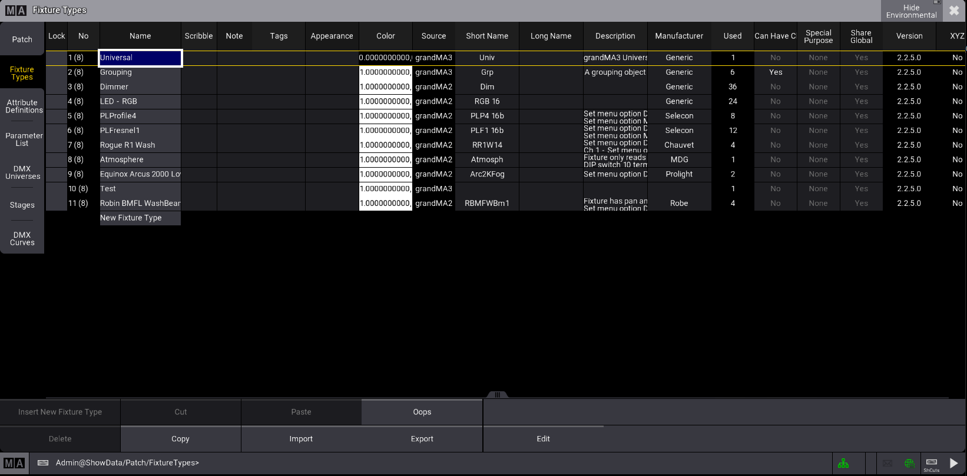Open the DMX Universes tab

(22, 172)
